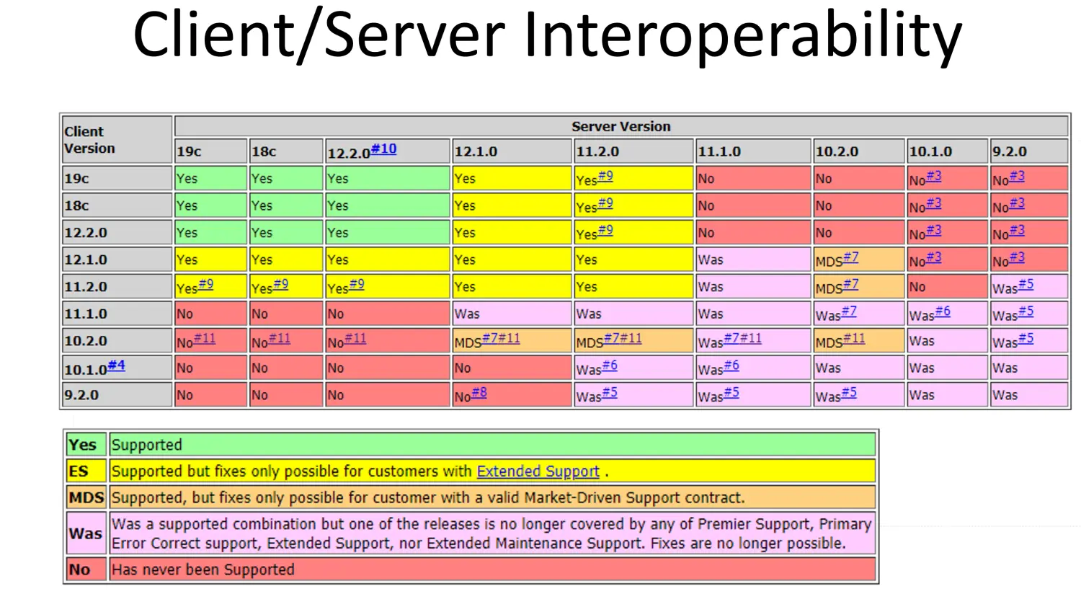The image size is (1081, 594).
Task: Open the #3 footnote for client 12.1.0, server 10.1.0
Action: pyautogui.click(x=933, y=257)
